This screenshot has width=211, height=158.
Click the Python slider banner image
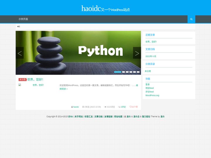click(78, 53)
